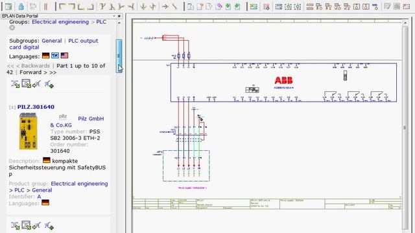Click the top-right corner connection angle icon
Viewport: 415px width, 233px height.
coord(71,6)
